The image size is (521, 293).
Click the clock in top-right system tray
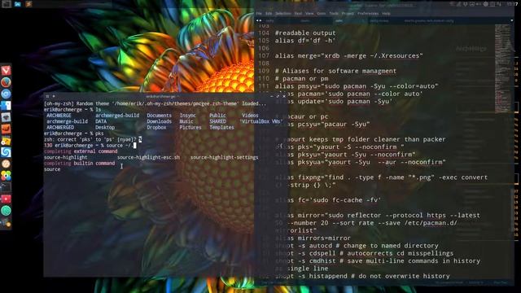coord(512,4)
